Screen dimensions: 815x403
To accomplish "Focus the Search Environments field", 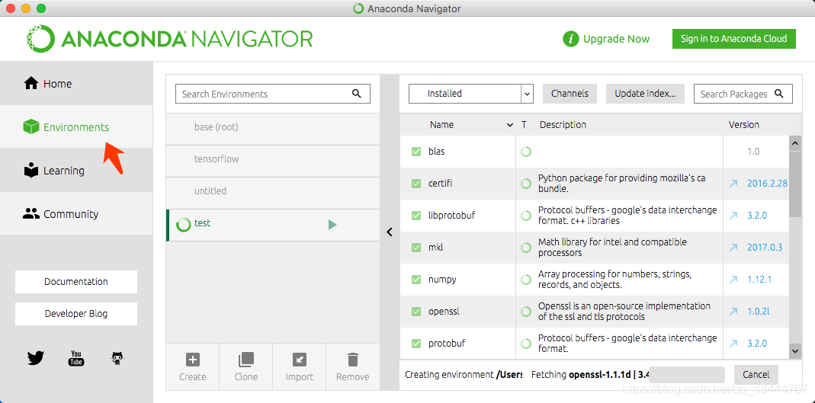I will point(273,94).
